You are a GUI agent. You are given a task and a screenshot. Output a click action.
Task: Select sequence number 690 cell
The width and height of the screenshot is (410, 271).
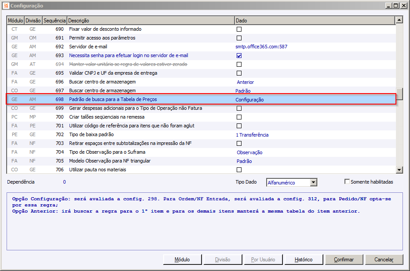pyautogui.click(x=59, y=29)
